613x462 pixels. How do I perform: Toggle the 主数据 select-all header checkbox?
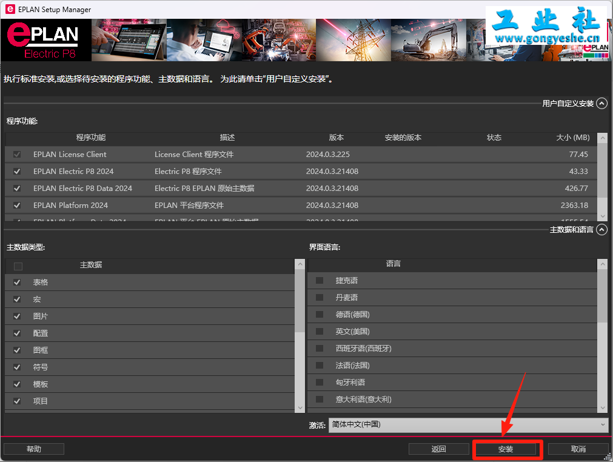(18, 267)
